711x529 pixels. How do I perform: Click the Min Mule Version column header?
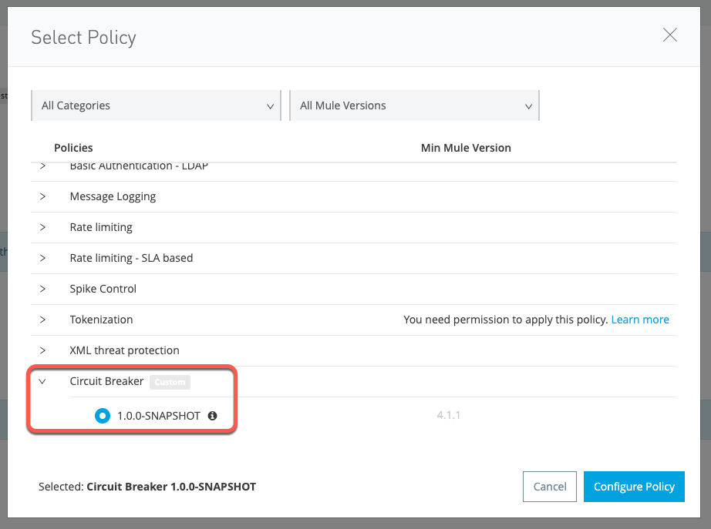pyautogui.click(x=466, y=148)
